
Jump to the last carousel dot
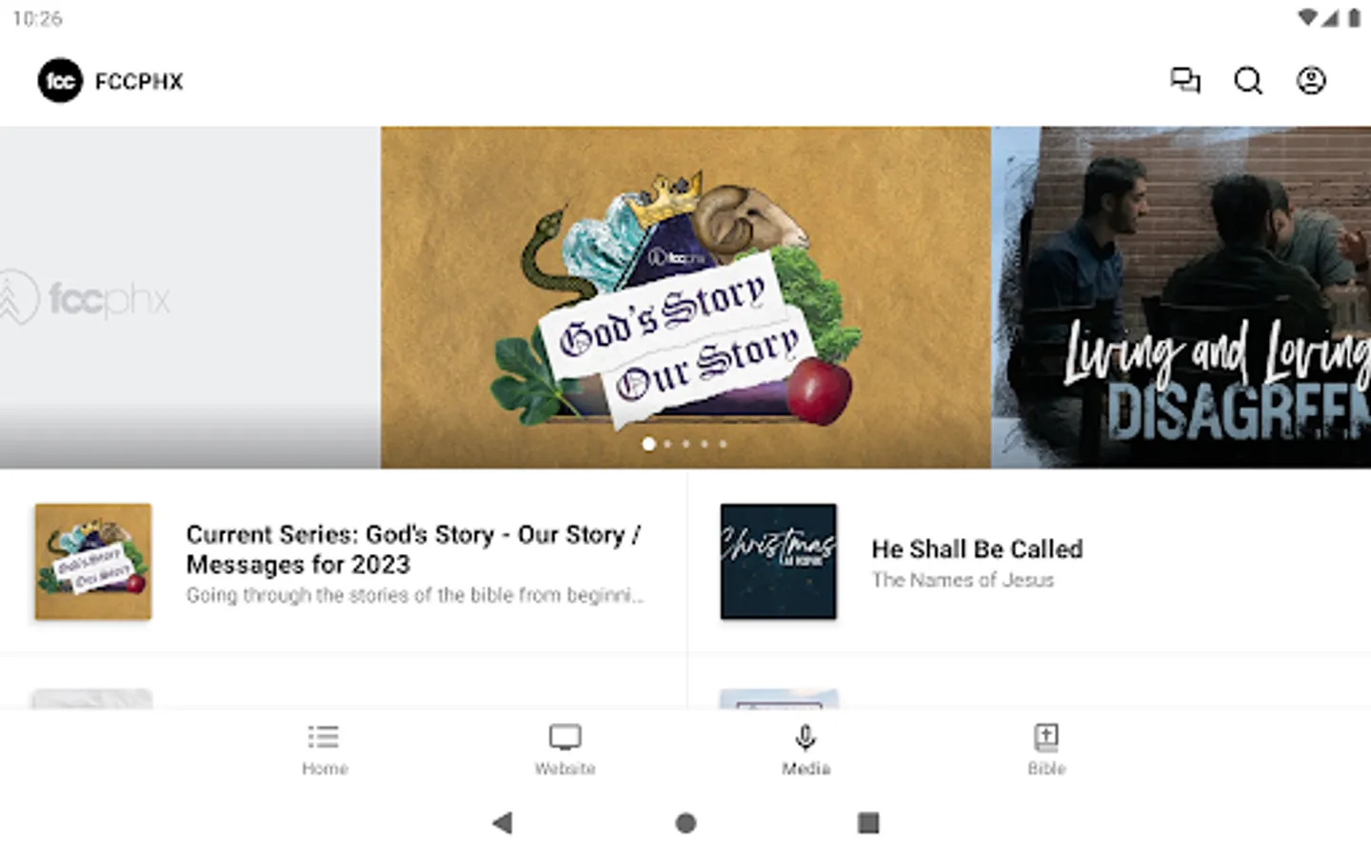coord(723,444)
